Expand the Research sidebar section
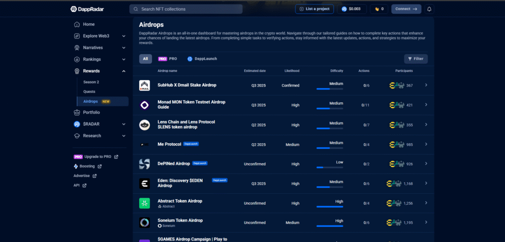Viewport: 505px width, 242px height. (x=124, y=136)
